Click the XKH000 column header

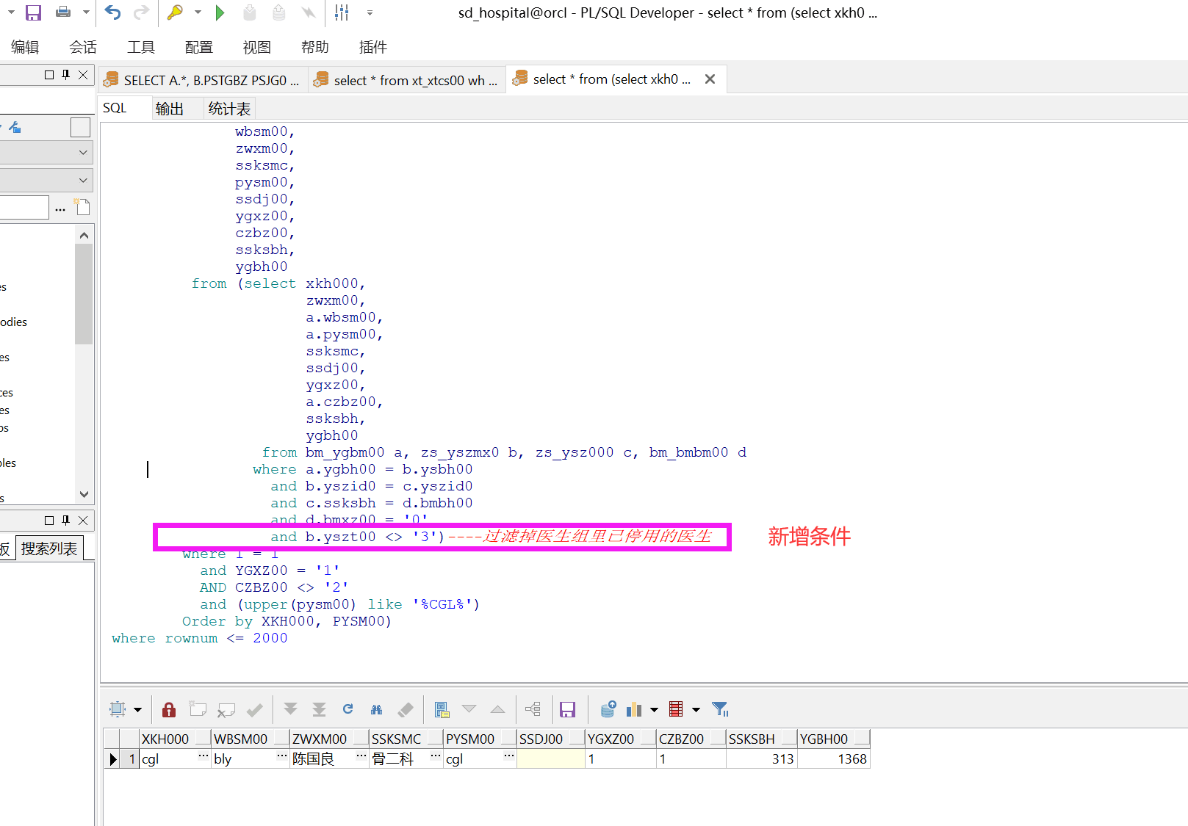click(x=165, y=739)
